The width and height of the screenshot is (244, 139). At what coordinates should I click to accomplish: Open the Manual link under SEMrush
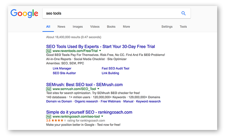[x=128, y=101]
